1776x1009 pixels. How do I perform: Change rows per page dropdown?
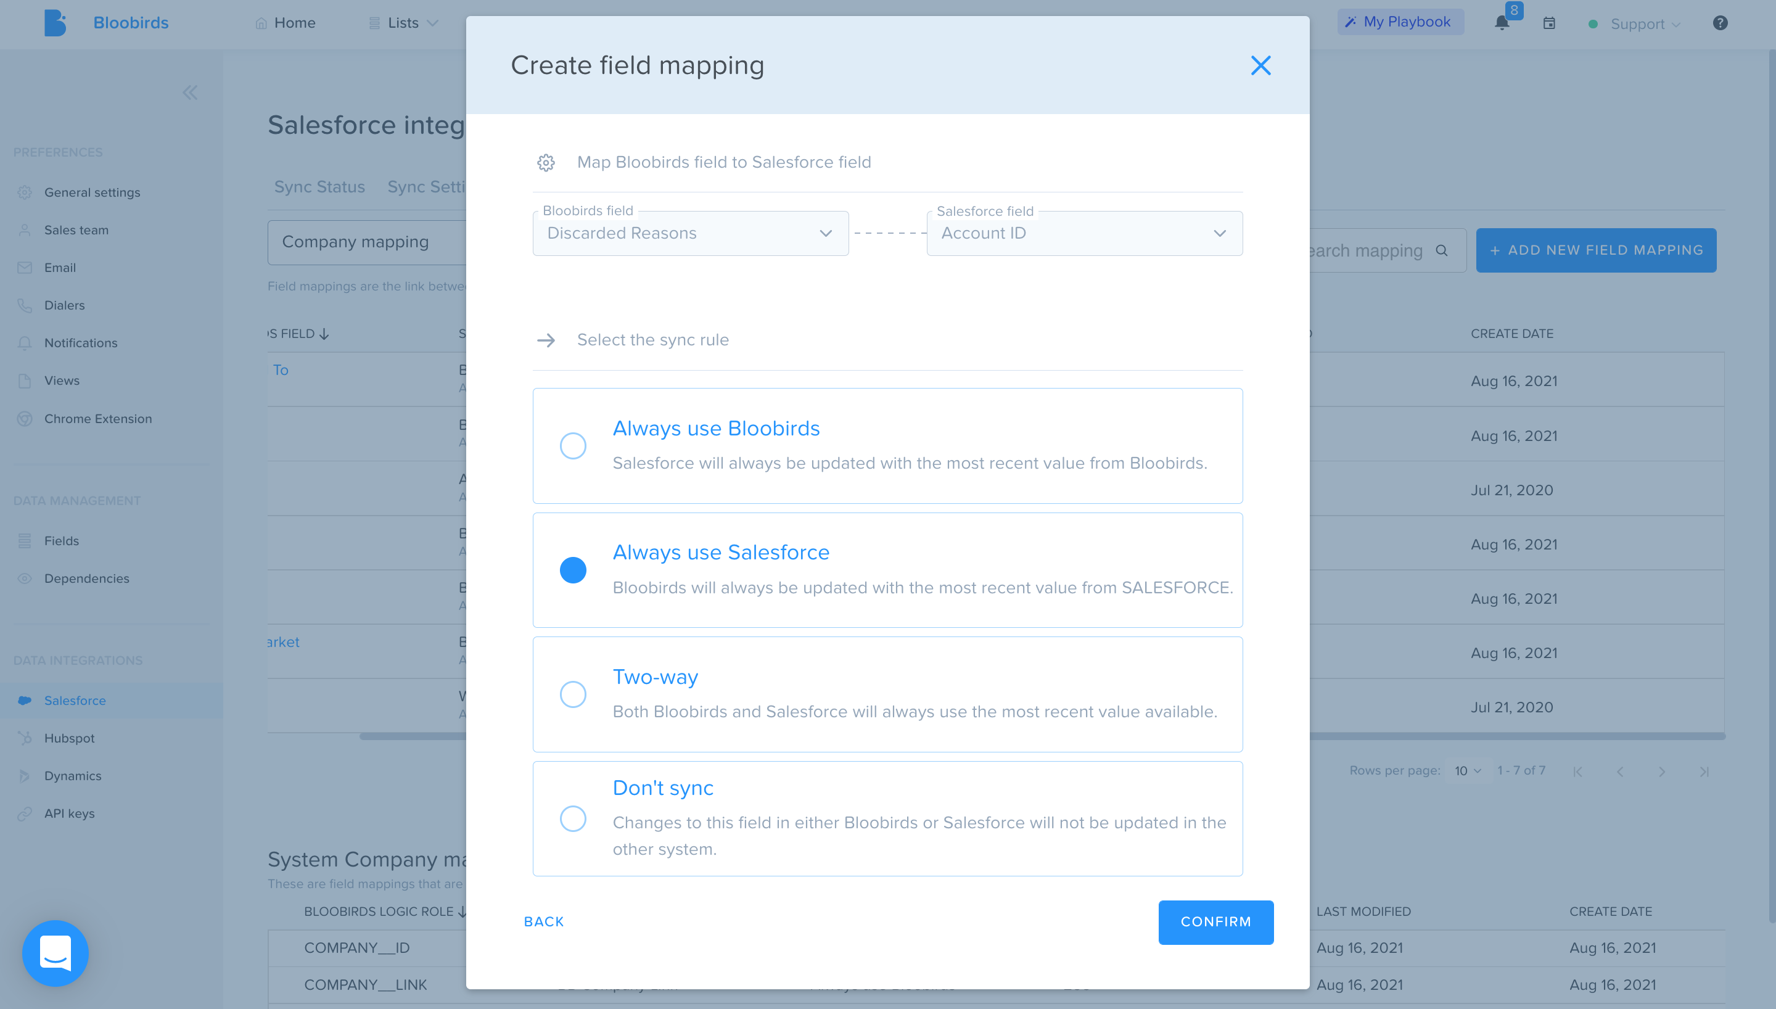point(1467,770)
